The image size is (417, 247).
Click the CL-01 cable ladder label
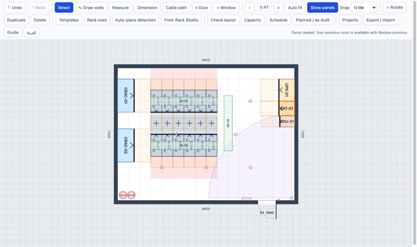(184, 101)
